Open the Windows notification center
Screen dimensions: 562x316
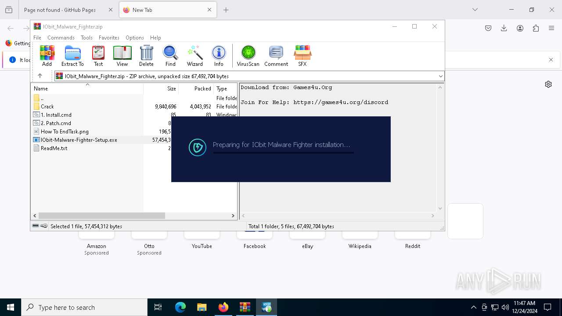pos(548,307)
